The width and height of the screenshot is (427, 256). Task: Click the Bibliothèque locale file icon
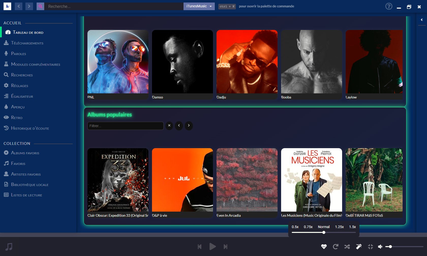(6, 184)
